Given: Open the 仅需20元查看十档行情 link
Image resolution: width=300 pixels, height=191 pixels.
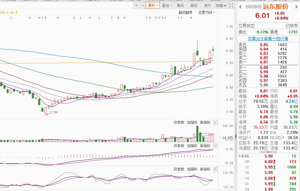Looking at the screenshot, I should pyautogui.click(x=268, y=39).
